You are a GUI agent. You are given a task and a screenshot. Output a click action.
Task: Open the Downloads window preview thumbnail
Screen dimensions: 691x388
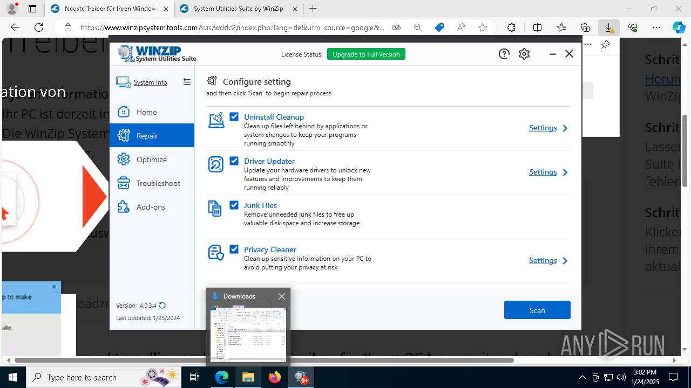tap(248, 335)
